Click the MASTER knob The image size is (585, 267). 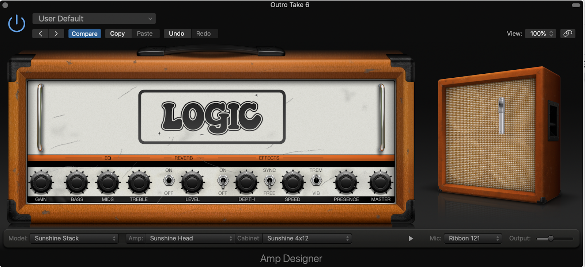[x=381, y=183]
